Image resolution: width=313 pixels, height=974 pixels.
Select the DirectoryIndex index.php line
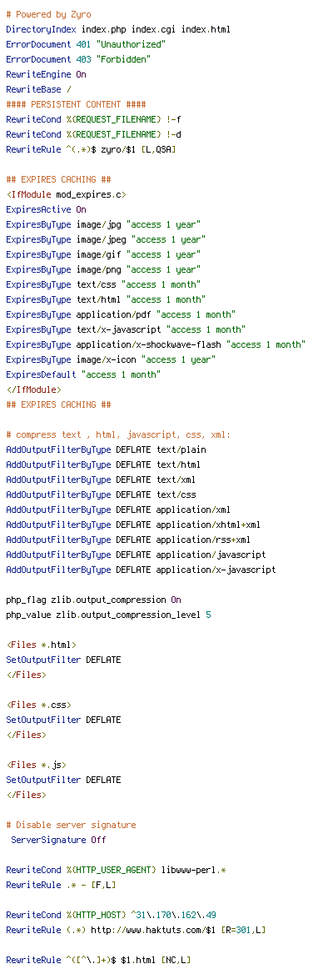coord(119,29)
